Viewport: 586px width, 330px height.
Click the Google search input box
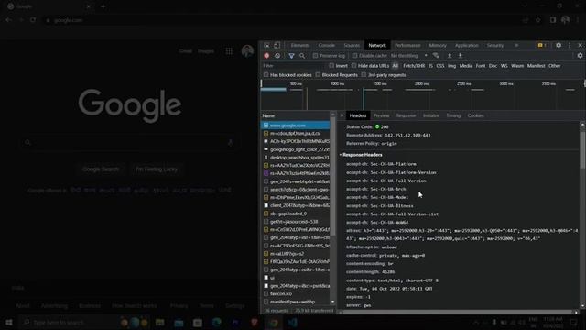pos(129,143)
